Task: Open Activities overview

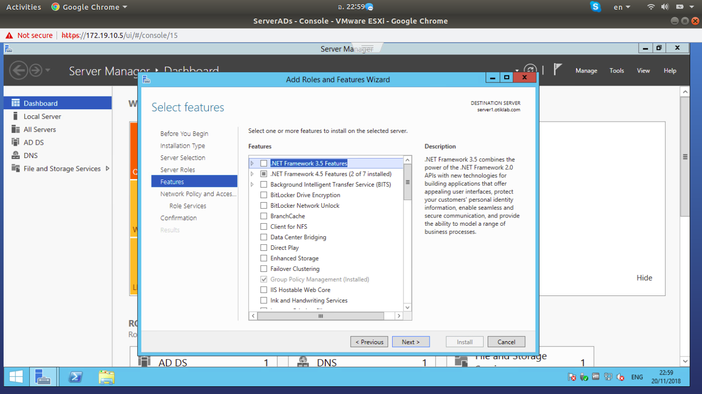Action: pos(24,7)
